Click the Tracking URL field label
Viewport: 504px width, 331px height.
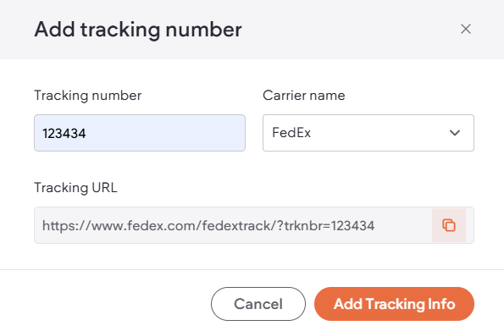click(x=75, y=188)
